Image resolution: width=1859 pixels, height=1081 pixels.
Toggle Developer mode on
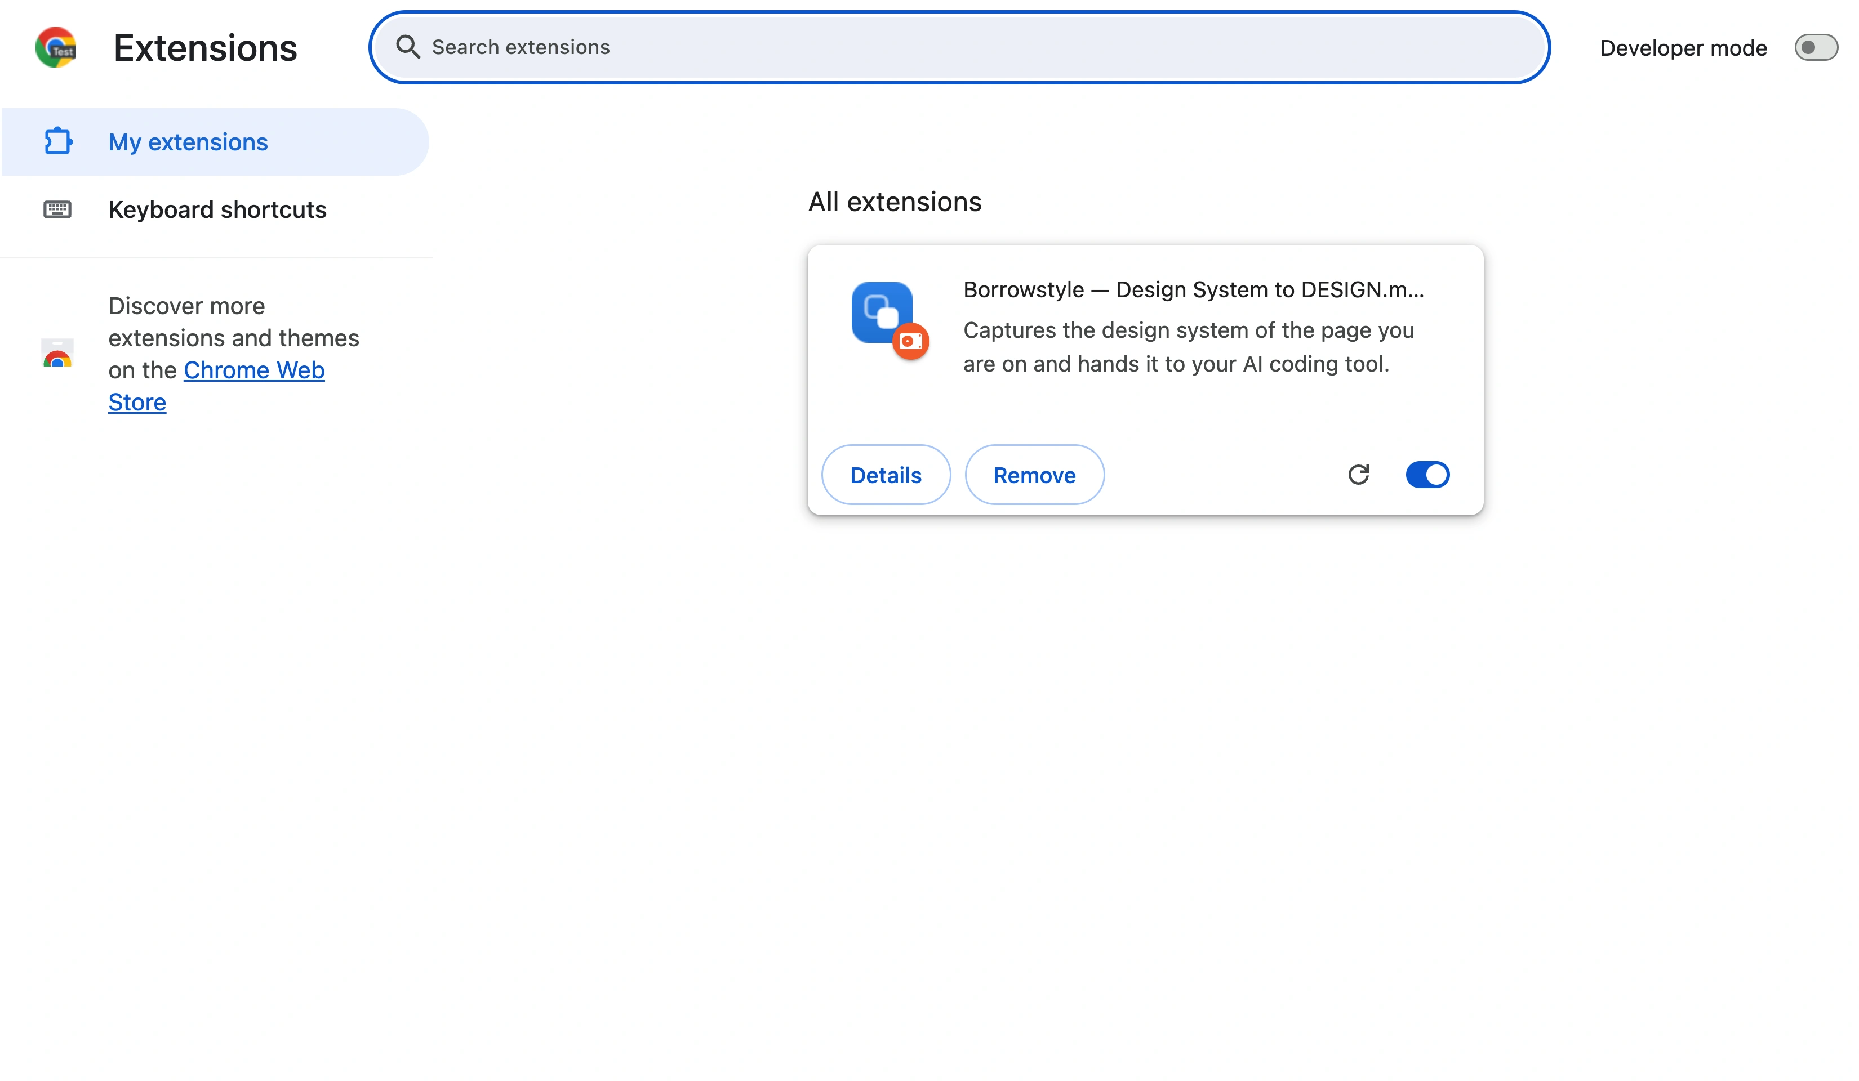[x=1816, y=48]
